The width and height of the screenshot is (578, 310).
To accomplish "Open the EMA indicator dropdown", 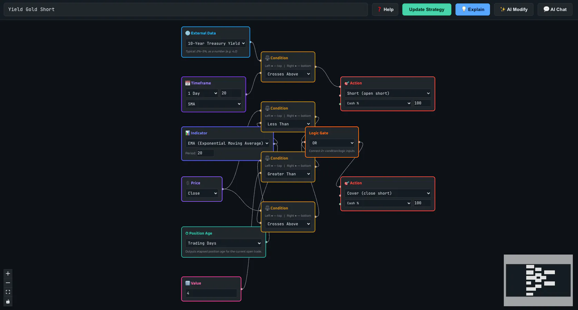I will [x=228, y=143].
